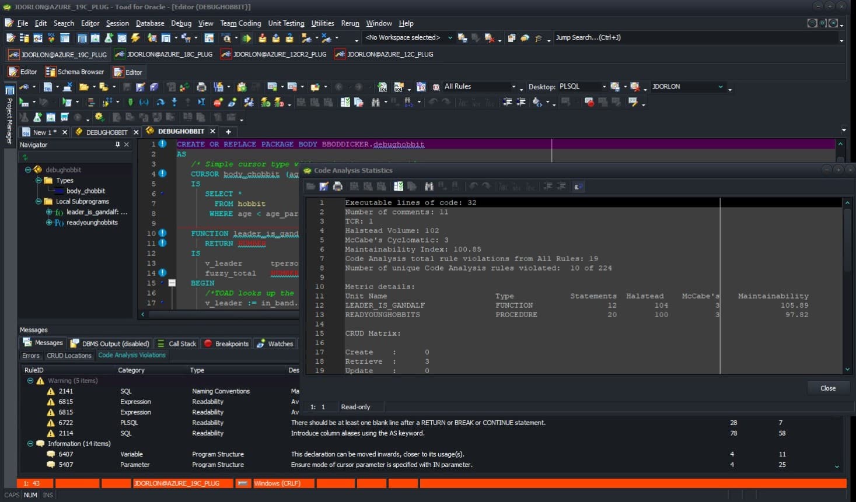The height and width of the screenshot is (502, 856).
Task: Open the workspace selection dropdown
Action: pos(450,38)
